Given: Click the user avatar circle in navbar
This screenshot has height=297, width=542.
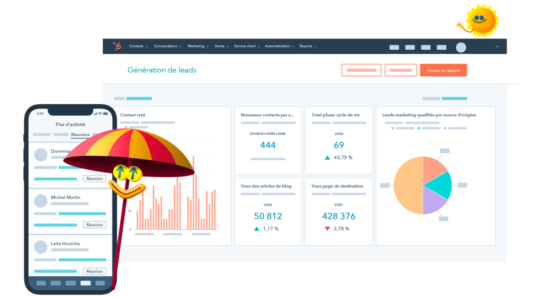Looking at the screenshot, I should 461,47.
